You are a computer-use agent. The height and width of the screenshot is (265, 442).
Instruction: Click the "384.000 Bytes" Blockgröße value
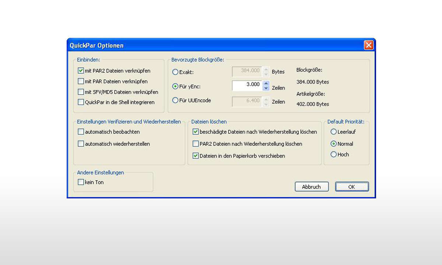313,82
